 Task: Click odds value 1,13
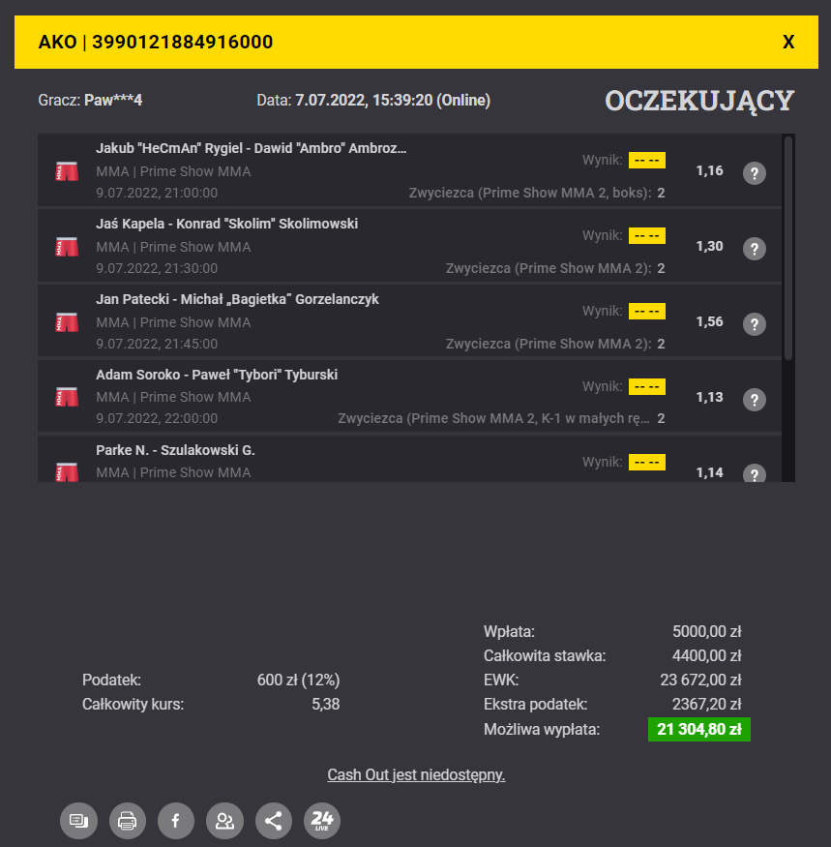pos(709,397)
